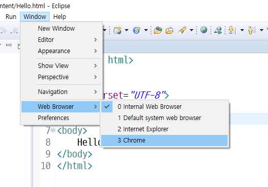Open dropdown beside New Dynamic Web Project icon
The height and width of the screenshot is (187, 268).
[126, 30]
